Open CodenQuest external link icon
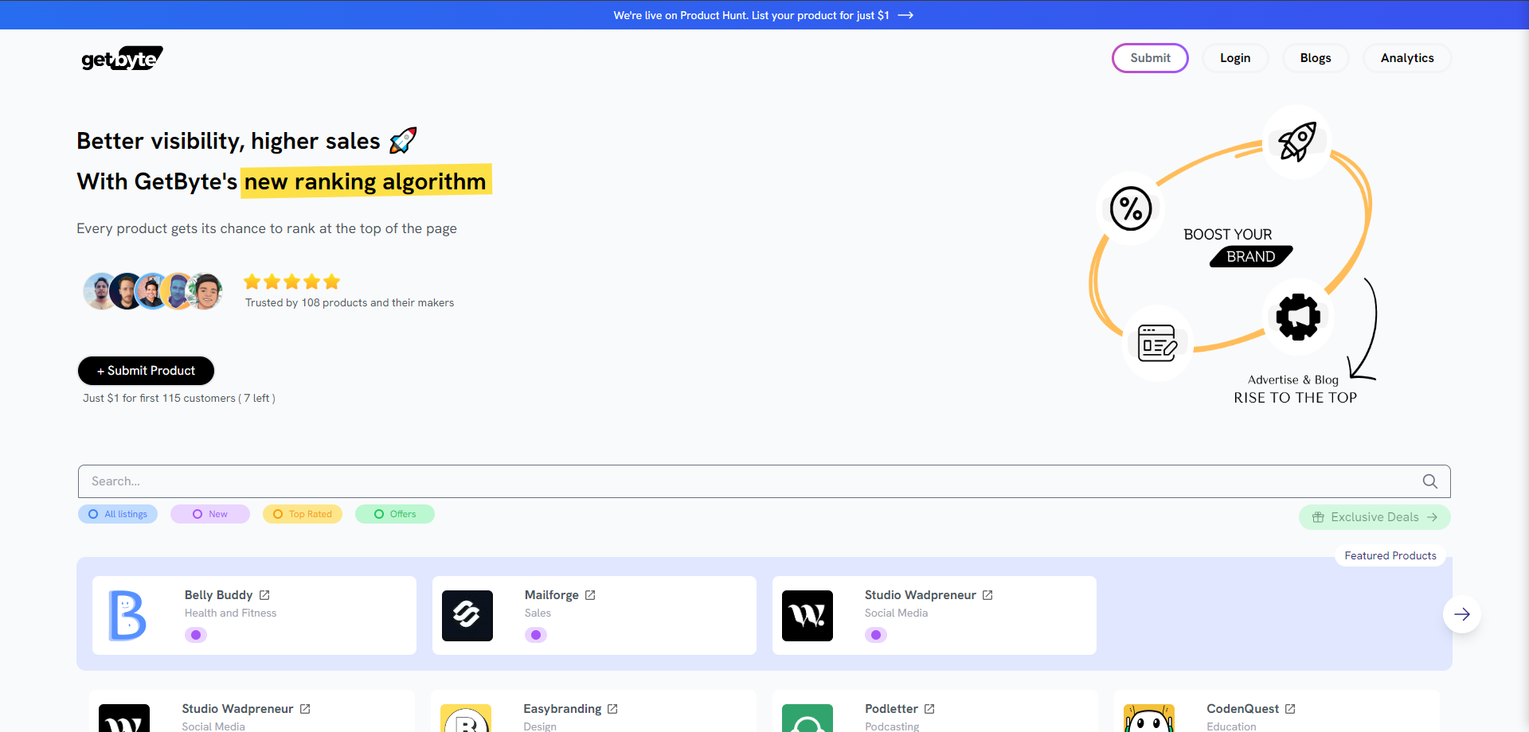This screenshot has width=1529, height=732. click(x=1290, y=709)
